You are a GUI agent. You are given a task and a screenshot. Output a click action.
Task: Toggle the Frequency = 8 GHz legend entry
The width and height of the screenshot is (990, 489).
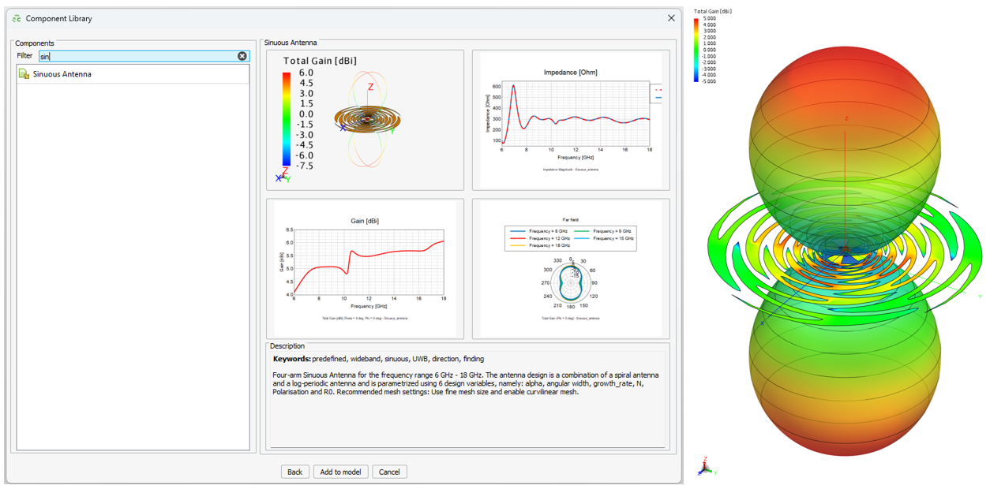tap(549, 231)
